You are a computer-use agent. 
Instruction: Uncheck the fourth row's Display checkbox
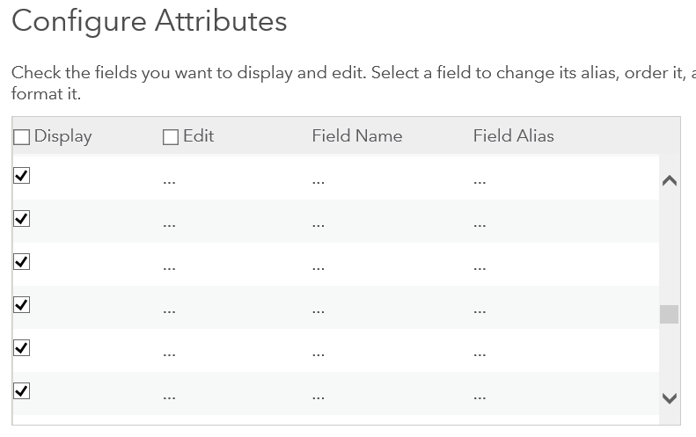pyautogui.click(x=22, y=305)
